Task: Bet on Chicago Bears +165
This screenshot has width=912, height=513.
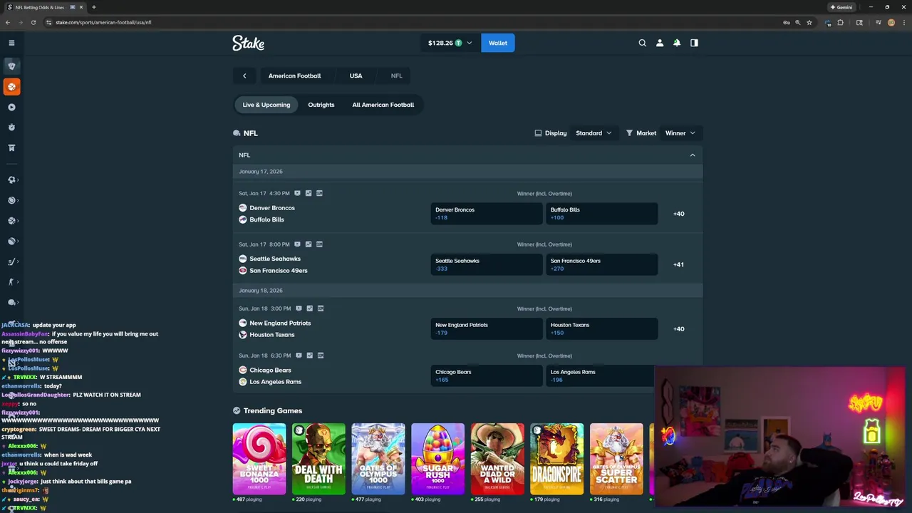Action: pos(487,375)
